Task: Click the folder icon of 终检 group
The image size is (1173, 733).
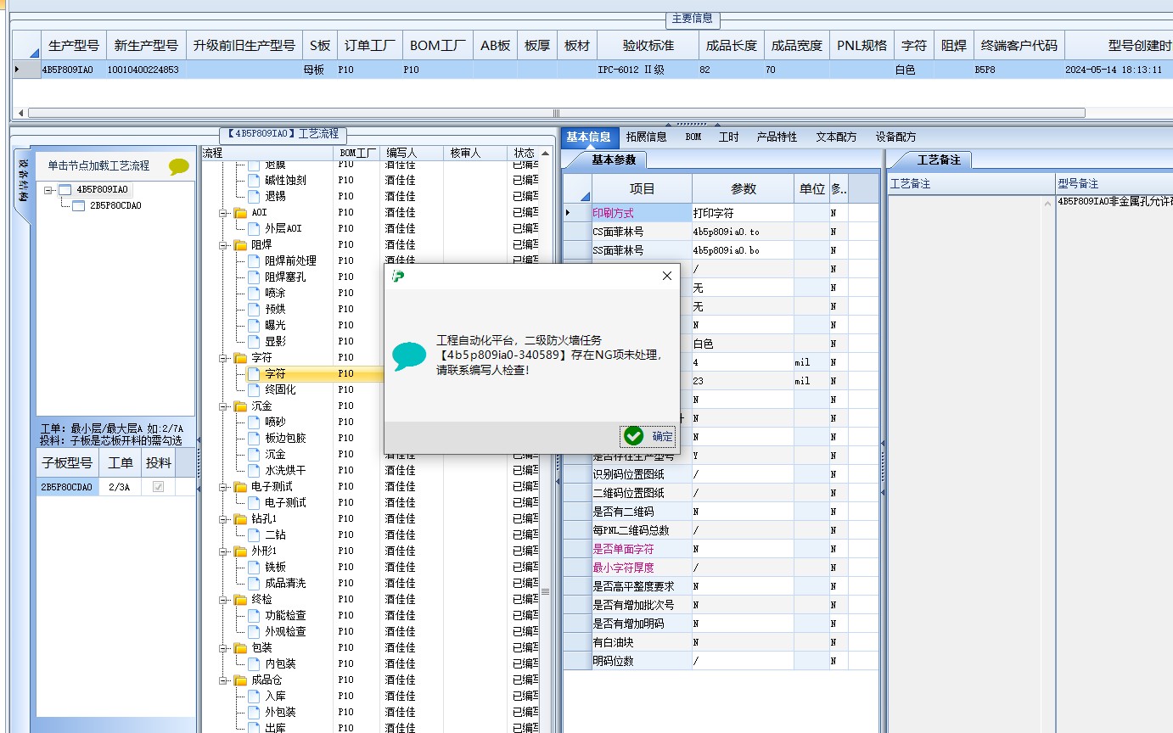Action: coord(240,599)
